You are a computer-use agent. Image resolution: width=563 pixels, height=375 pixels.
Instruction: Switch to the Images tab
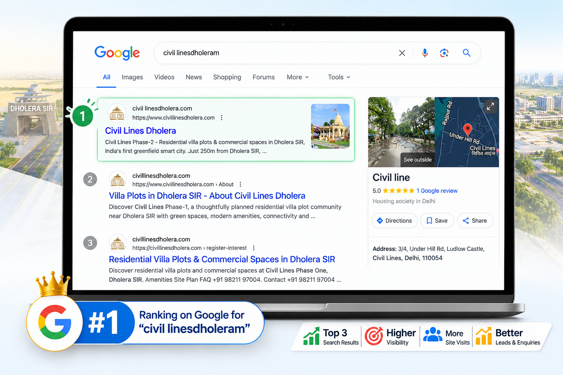(132, 77)
